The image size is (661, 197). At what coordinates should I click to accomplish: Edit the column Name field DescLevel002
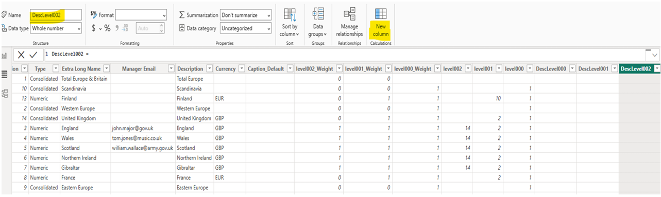(x=56, y=15)
